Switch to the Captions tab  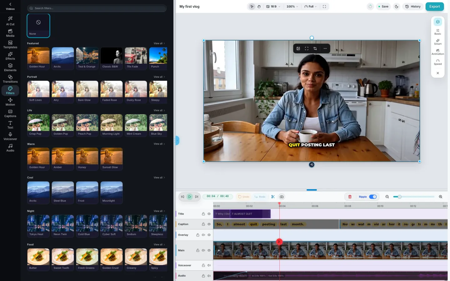pos(10,113)
